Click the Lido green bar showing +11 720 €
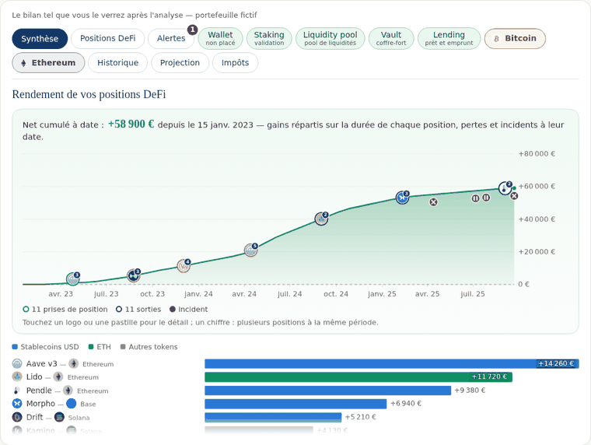The image size is (591, 445). (x=358, y=377)
